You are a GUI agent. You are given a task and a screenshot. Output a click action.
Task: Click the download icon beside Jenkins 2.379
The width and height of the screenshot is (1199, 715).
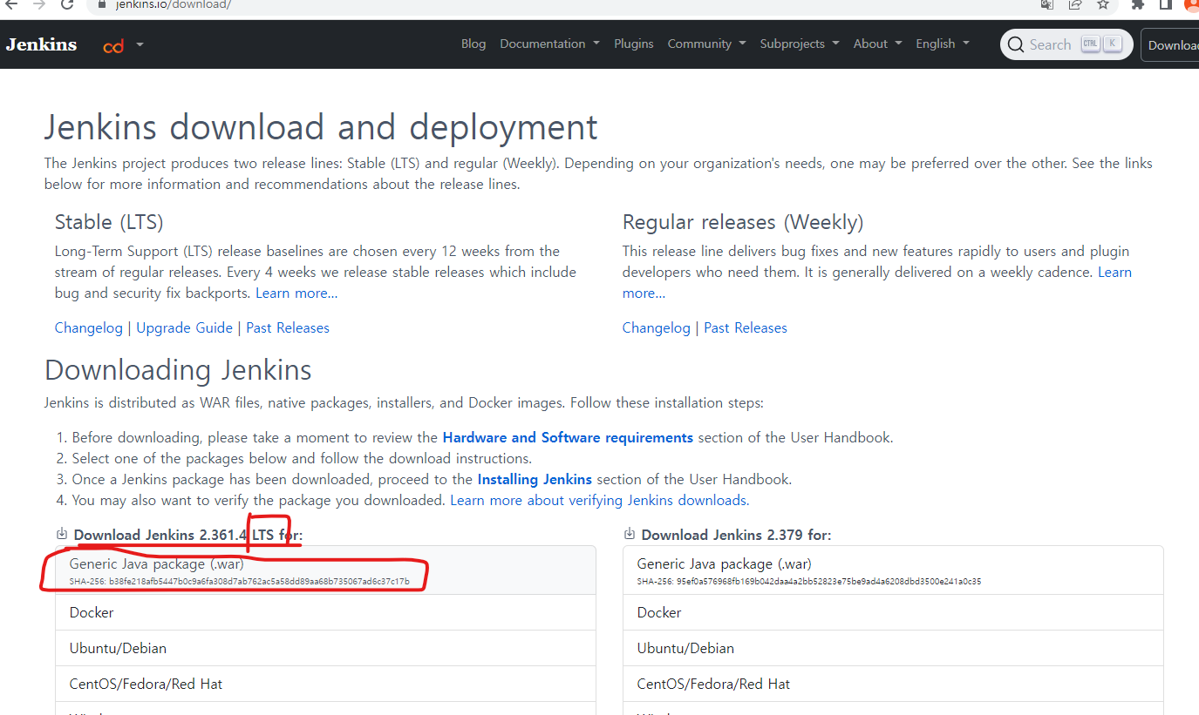pyautogui.click(x=630, y=534)
